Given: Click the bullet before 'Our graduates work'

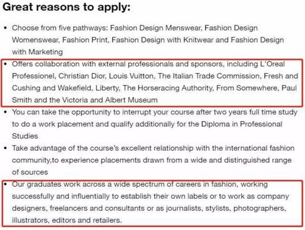Looking at the screenshot, I should click(x=5, y=184).
